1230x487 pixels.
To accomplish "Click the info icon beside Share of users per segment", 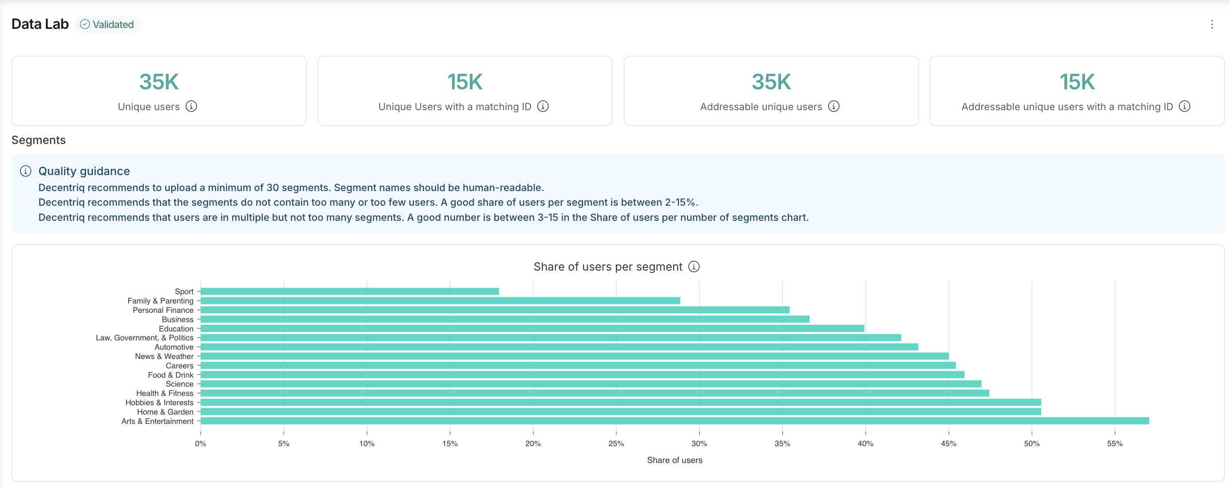I will pos(694,267).
